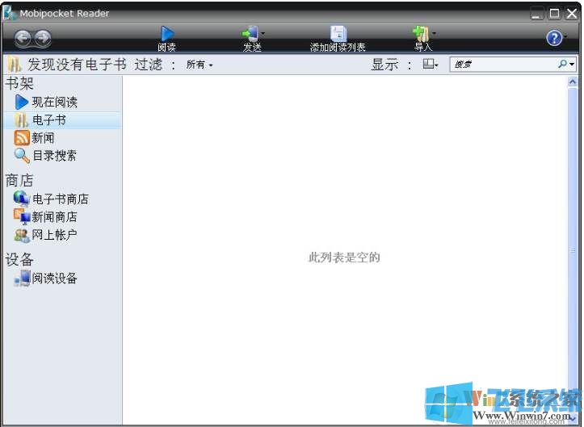Click the 导入 import icon

[422, 34]
